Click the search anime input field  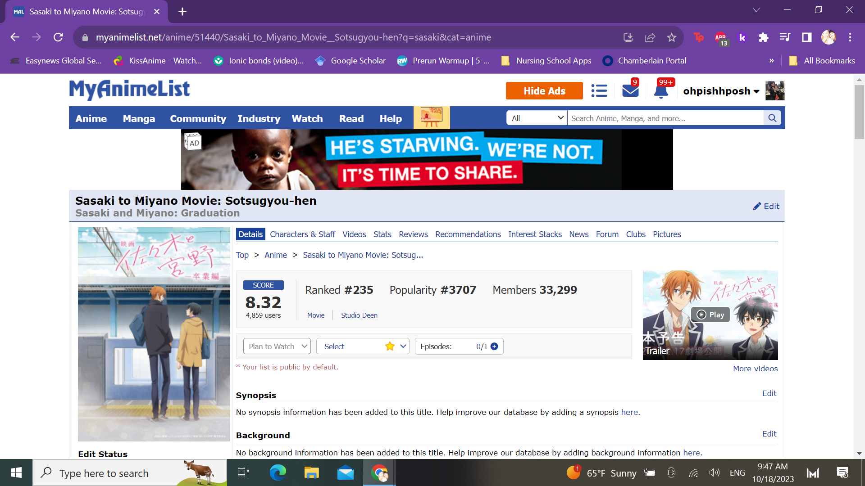click(665, 118)
